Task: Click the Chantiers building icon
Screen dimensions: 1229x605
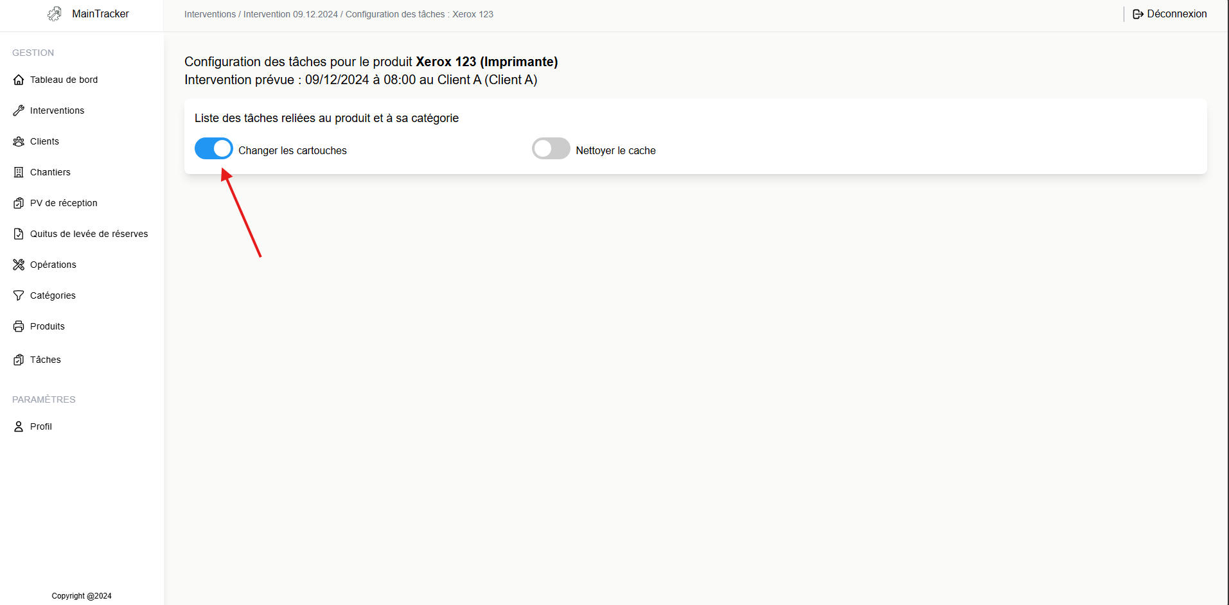Action: click(19, 172)
